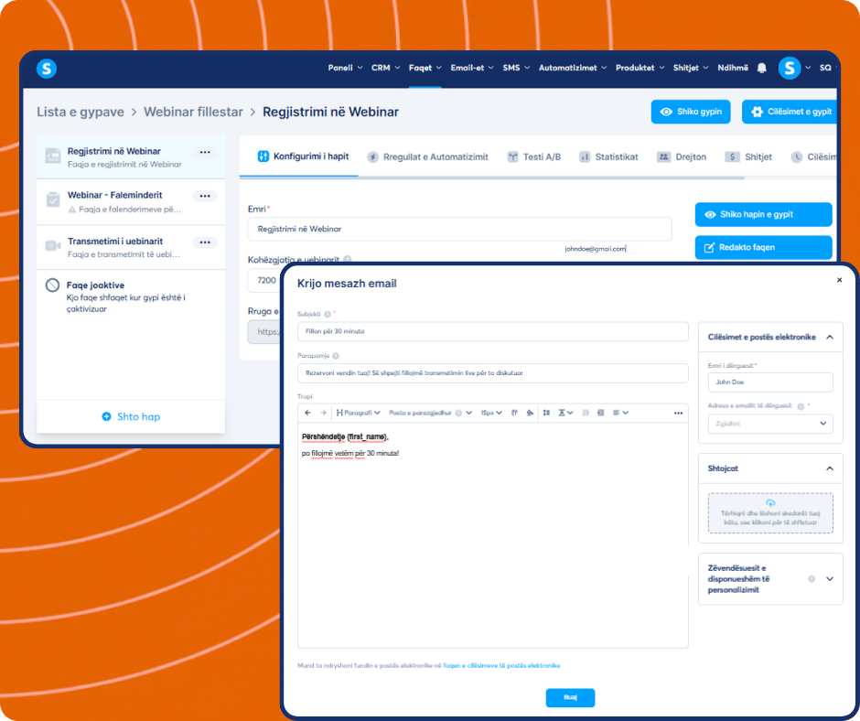Go to Lista e gypave breadcrumb
Viewport: 860px width, 721px height.
[x=81, y=112]
